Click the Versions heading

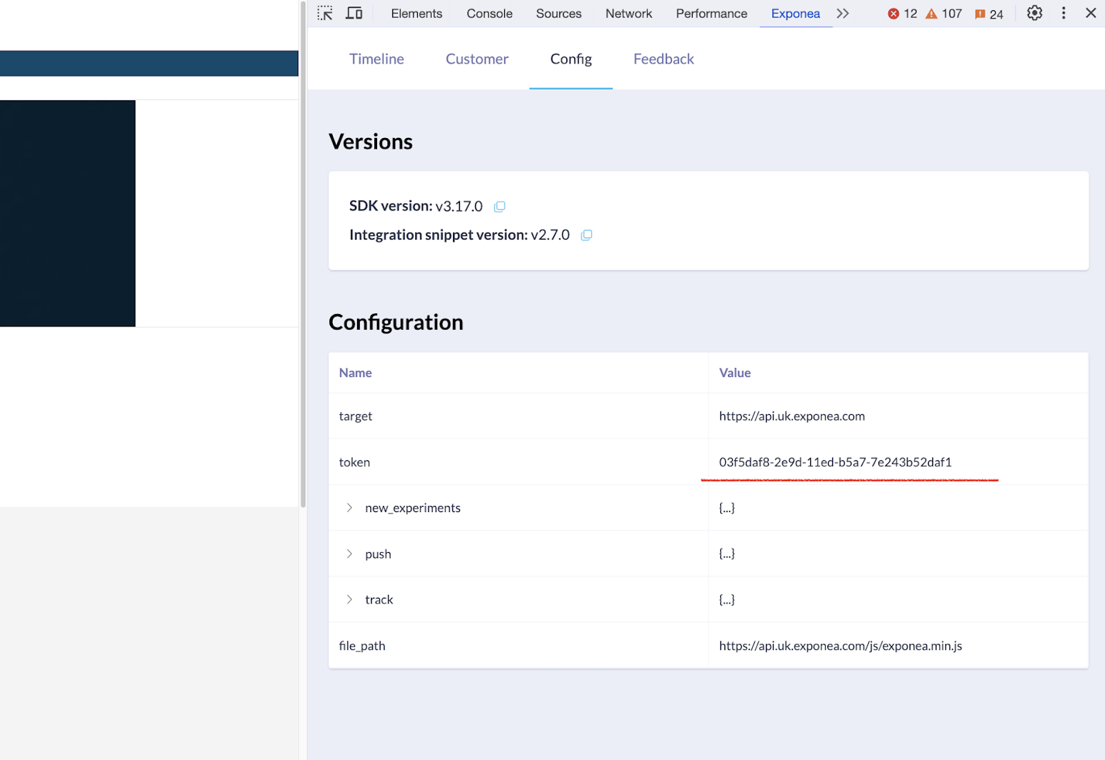click(371, 142)
